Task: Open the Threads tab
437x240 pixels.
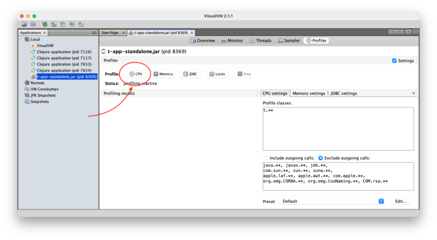Action: (261, 41)
